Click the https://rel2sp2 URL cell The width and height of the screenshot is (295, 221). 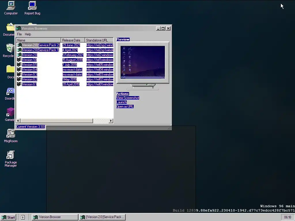click(100, 45)
